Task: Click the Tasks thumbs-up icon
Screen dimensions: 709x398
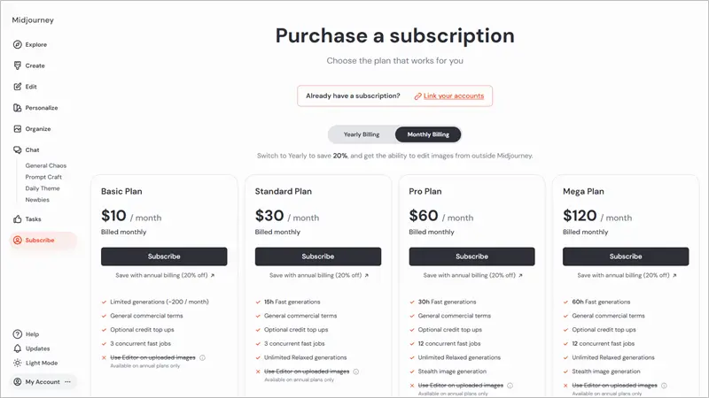Action: 18,219
